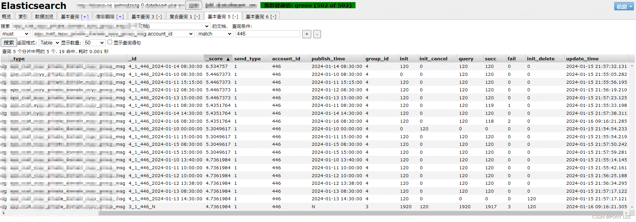Open the index selection dropdown after 搜索
Image resolution: width=636 pixels, height=222 pixels.
[x=111, y=26]
